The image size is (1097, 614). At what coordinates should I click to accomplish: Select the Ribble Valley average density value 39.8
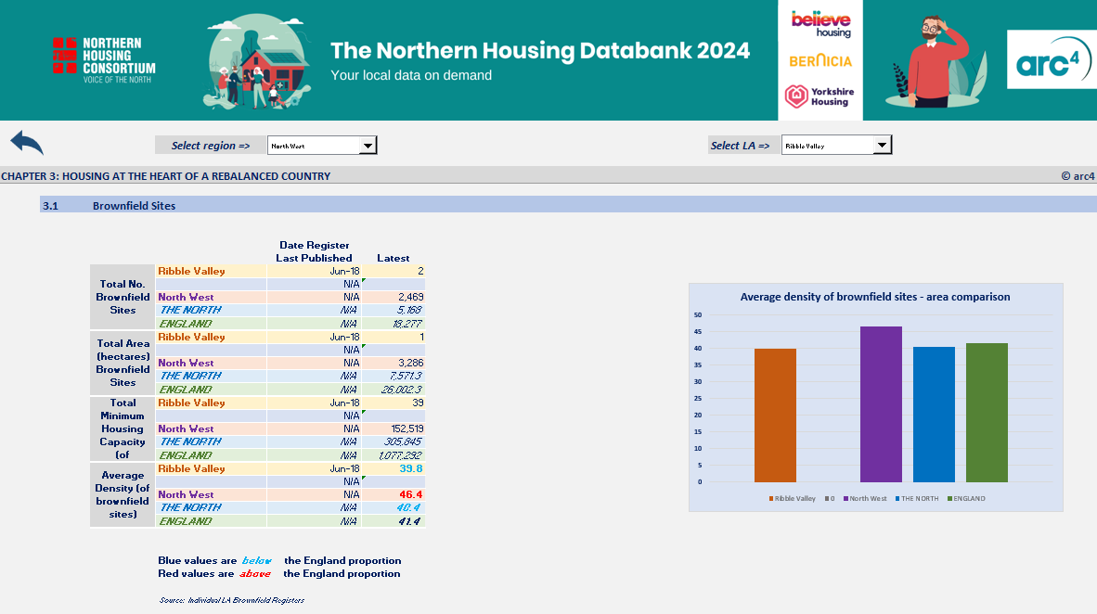409,469
